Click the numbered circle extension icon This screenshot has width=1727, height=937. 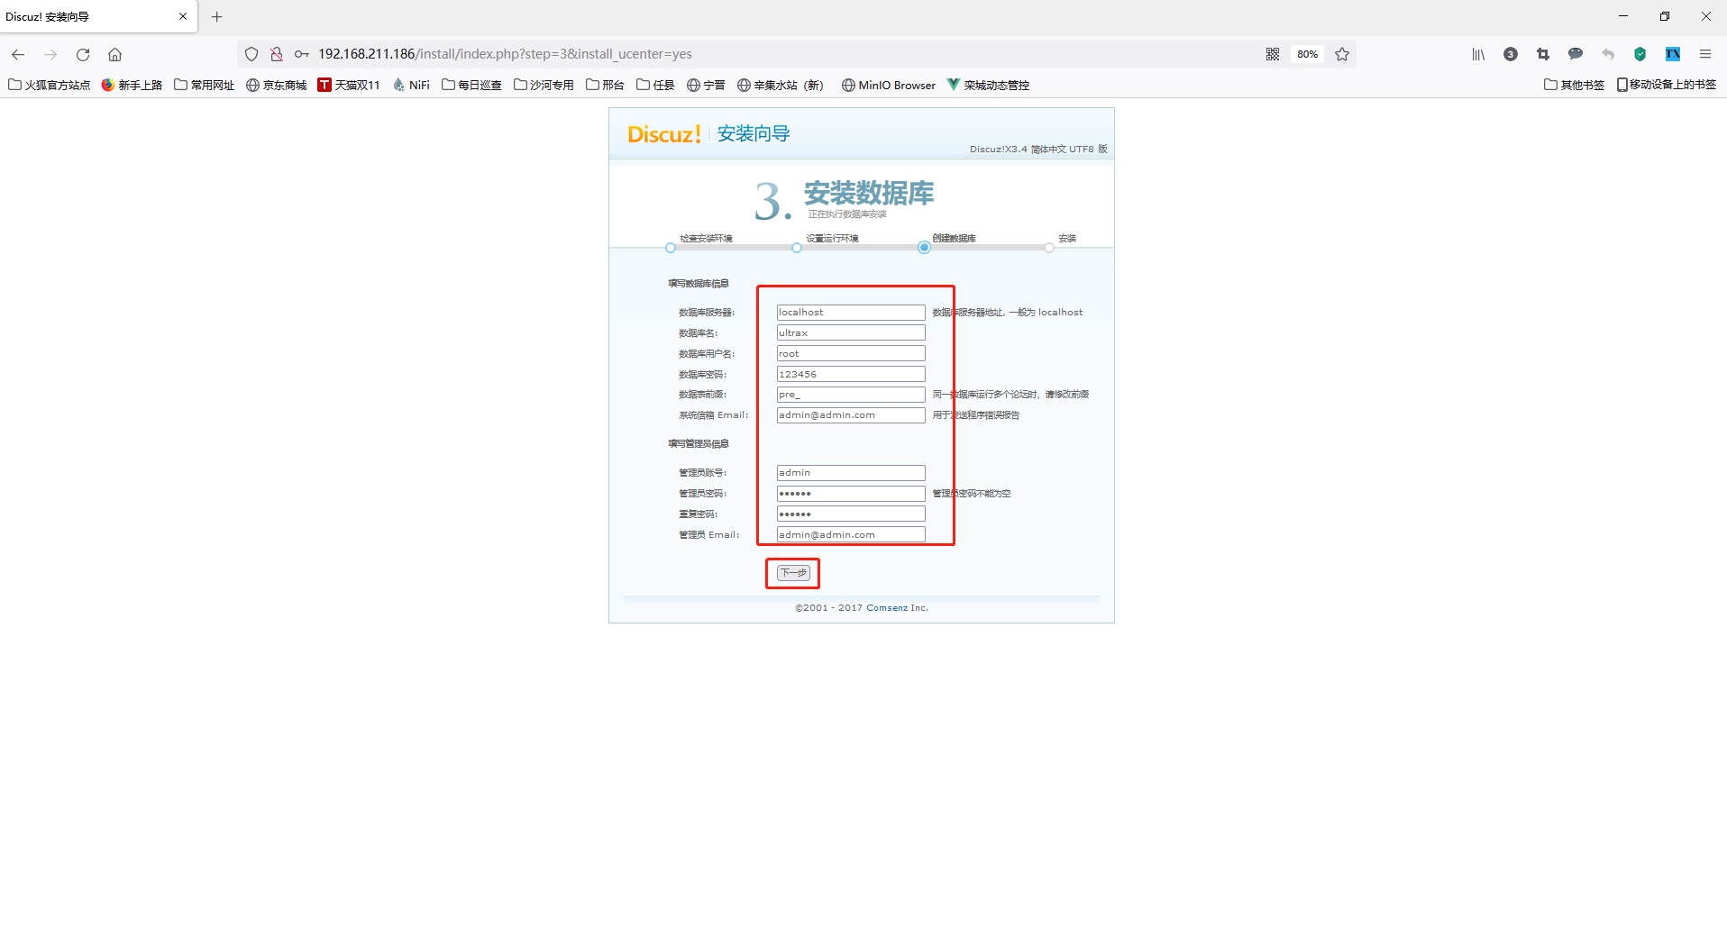click(x=1511, y=54)
